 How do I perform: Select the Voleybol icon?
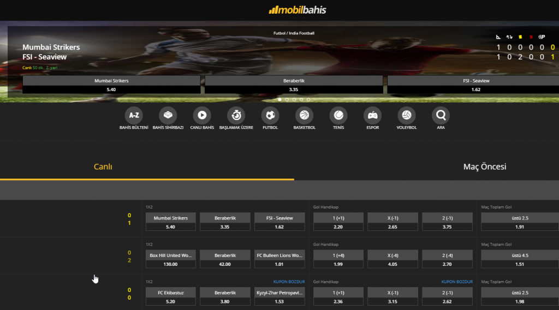click(x=406, y=115)
